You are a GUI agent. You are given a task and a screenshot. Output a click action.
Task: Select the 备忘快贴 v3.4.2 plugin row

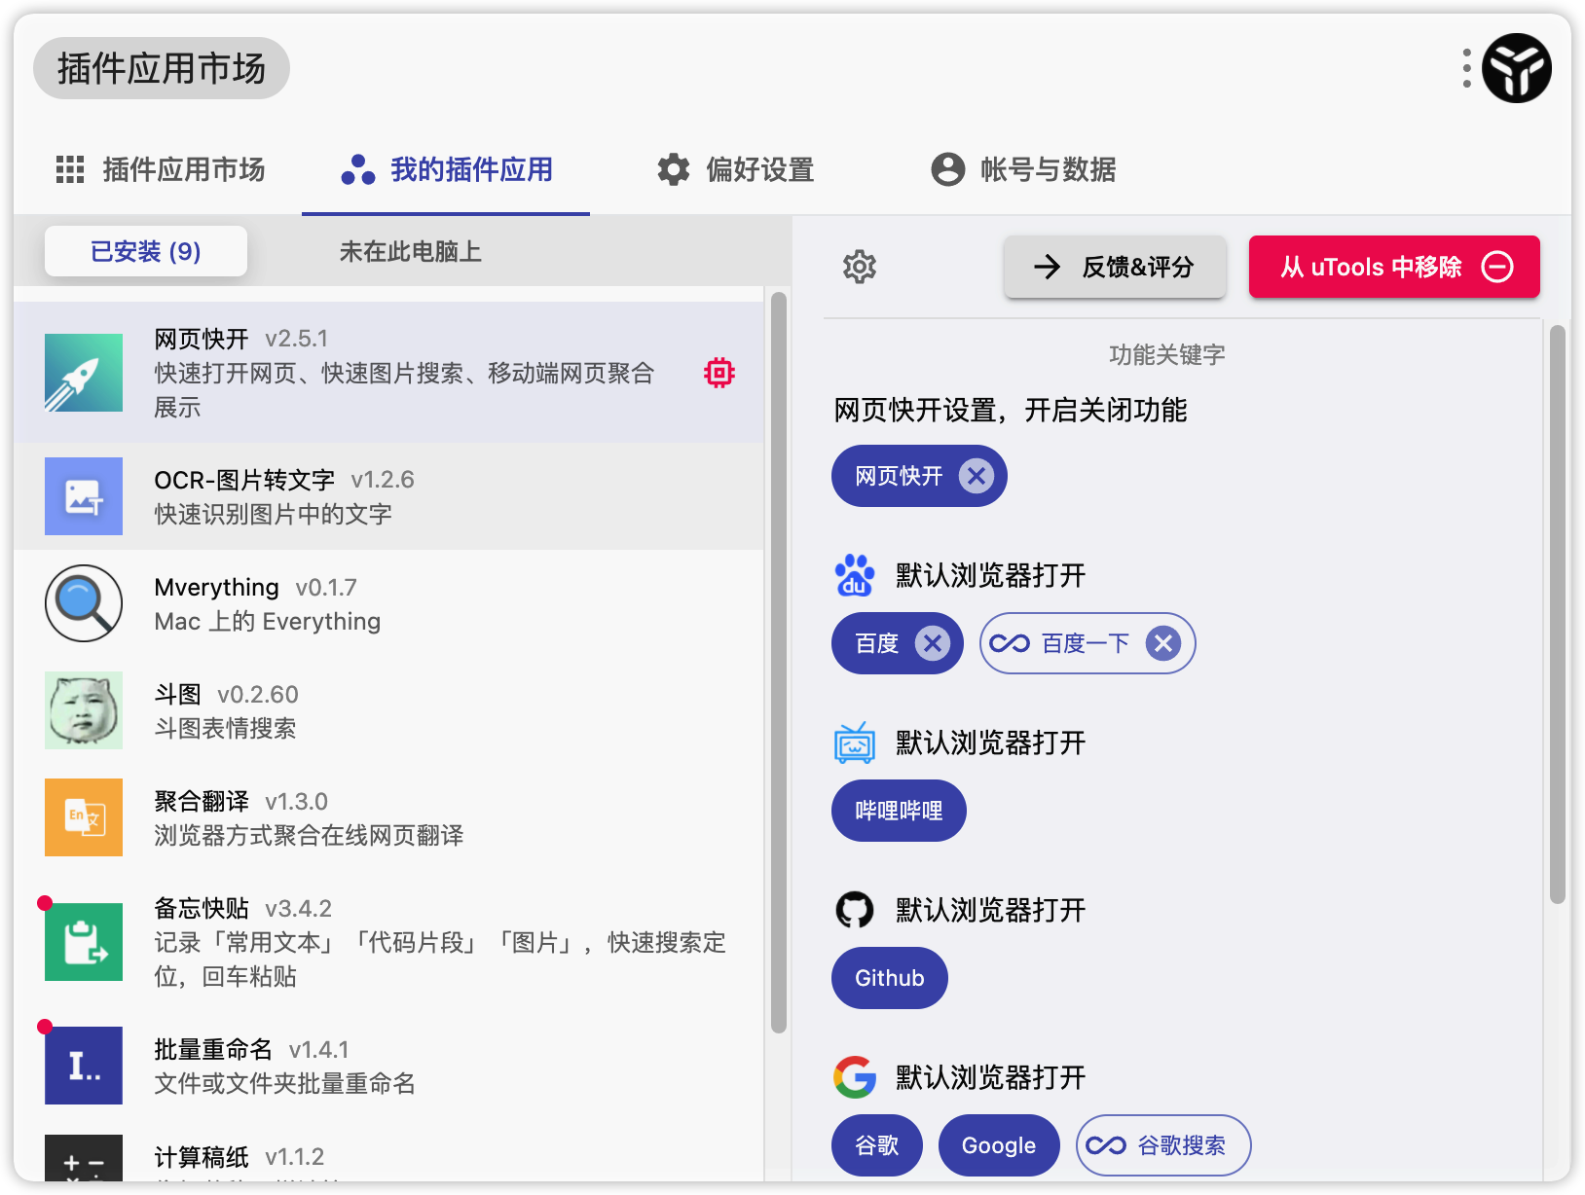click(x=388, y=942)
